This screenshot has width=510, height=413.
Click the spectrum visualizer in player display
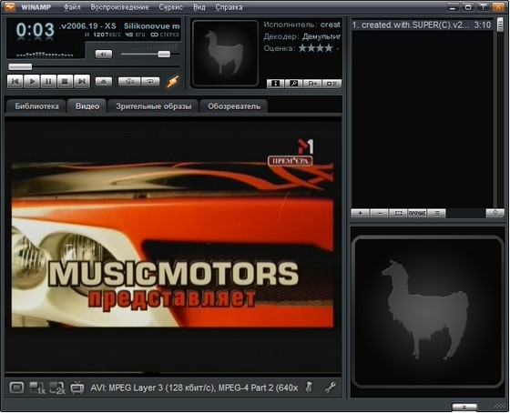pos(45,55)
